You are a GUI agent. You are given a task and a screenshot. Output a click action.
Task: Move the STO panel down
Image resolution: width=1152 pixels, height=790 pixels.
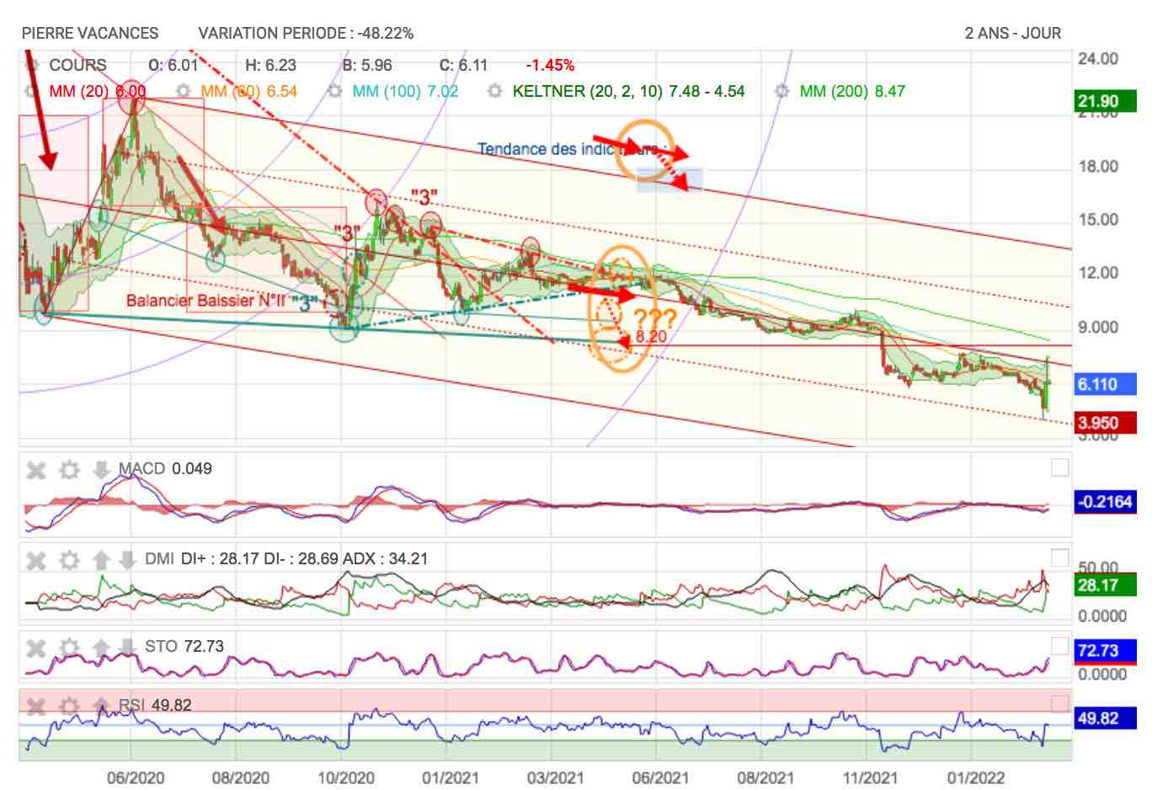click(127, 647)
